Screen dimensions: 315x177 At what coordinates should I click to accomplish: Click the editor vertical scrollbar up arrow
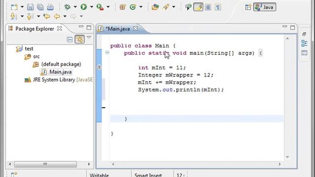click(287, 38)
